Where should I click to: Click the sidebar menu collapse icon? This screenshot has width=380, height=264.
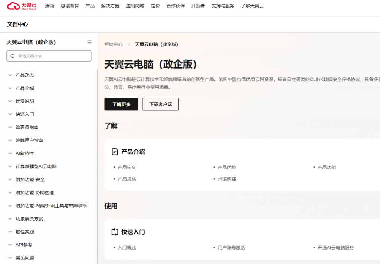89,42
